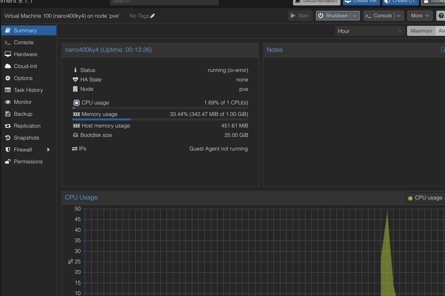
Task: Open the Console split-button dropdown arrow
Action: point(399,16)
